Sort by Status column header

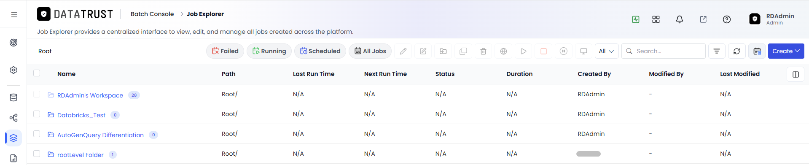pos(445,74)
